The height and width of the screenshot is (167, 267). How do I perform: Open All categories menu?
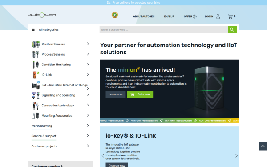(x=49, y=30)
